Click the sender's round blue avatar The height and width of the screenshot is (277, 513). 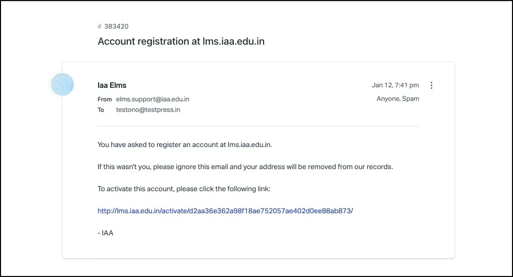[62, 85]
